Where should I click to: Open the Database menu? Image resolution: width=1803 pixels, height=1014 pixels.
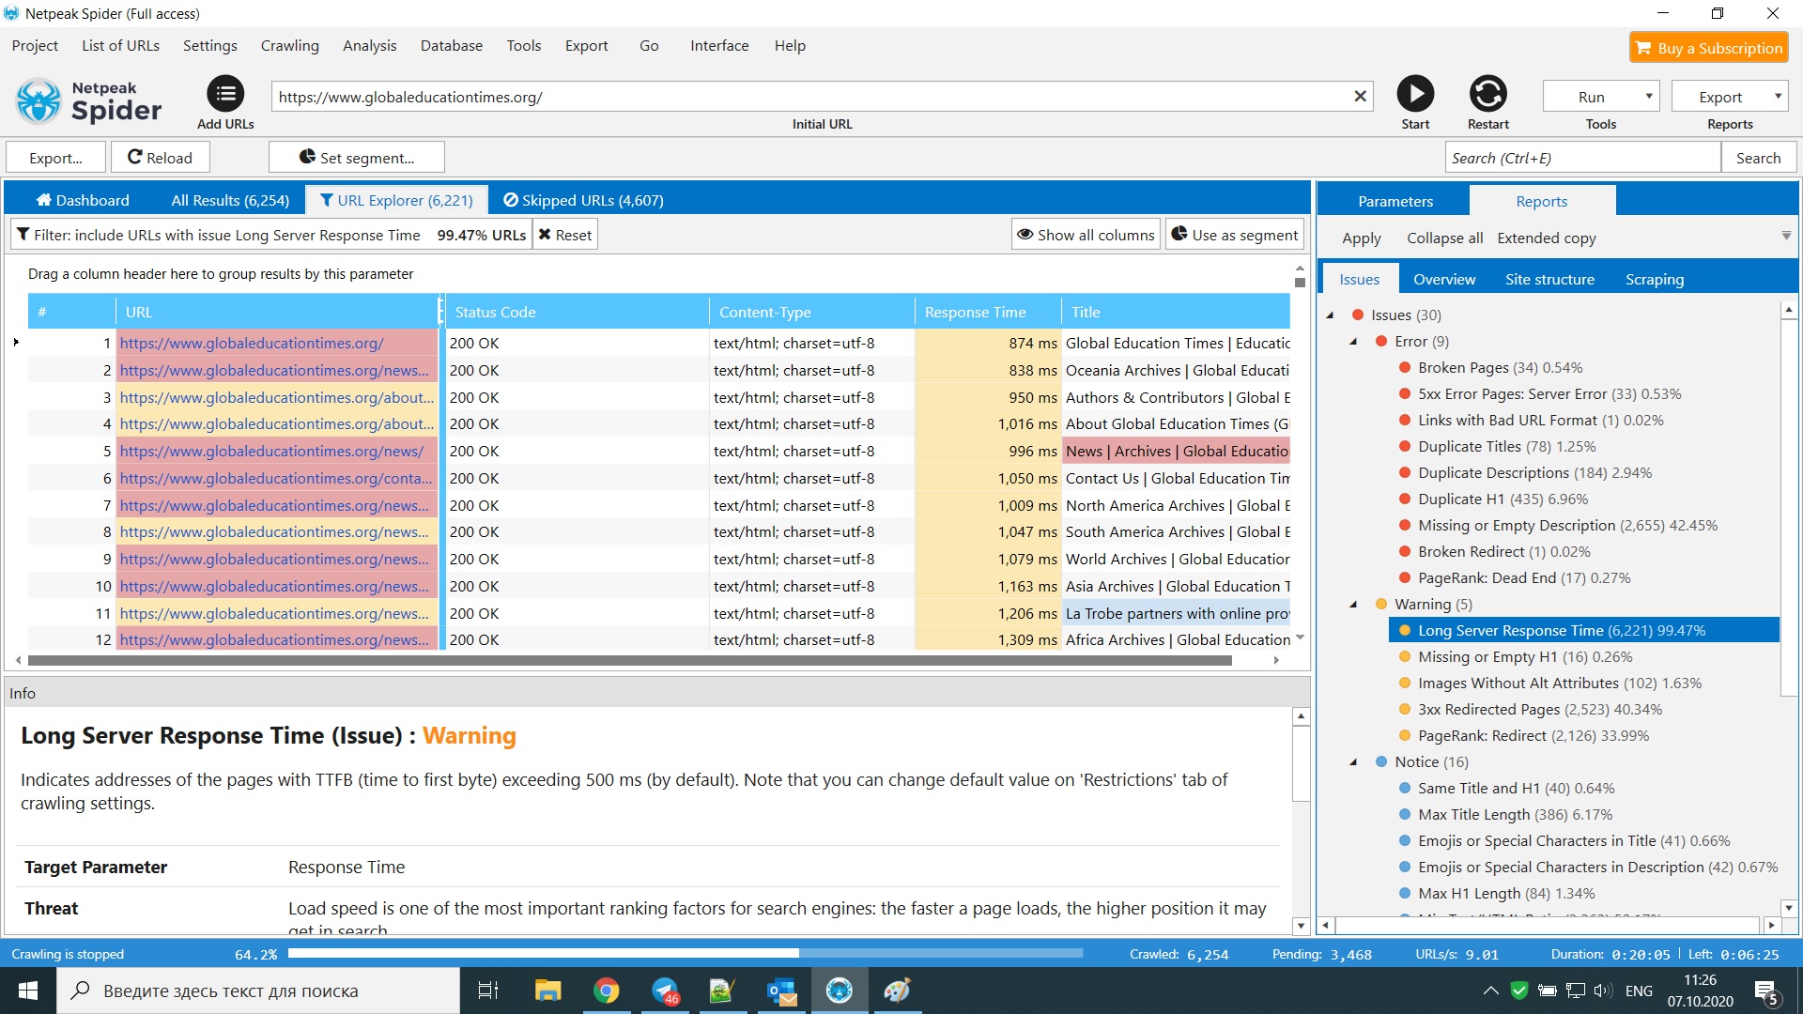tap(451, 45)
